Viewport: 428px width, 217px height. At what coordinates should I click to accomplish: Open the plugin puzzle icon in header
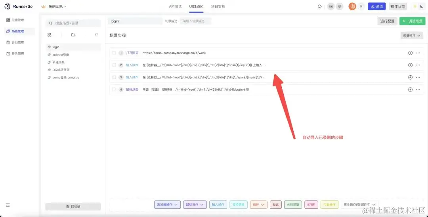(320, 7)
